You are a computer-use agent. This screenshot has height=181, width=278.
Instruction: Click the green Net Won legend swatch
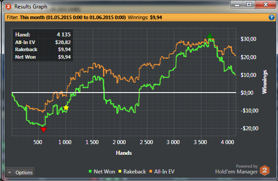90,171
